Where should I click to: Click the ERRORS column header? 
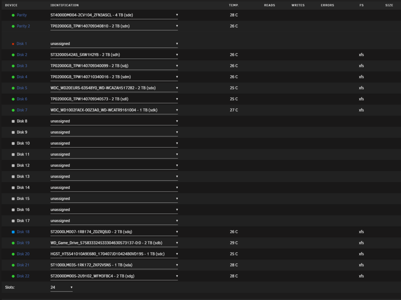coord(327,5)
